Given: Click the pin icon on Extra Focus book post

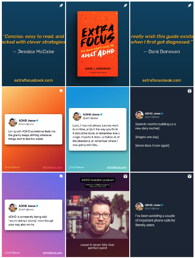Looking at the screenshot, I should pos(125,6).
